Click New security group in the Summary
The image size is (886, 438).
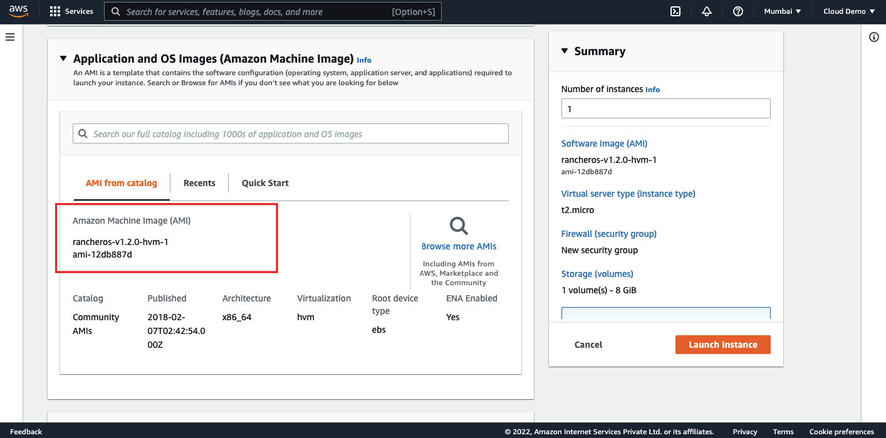[600, 250]
